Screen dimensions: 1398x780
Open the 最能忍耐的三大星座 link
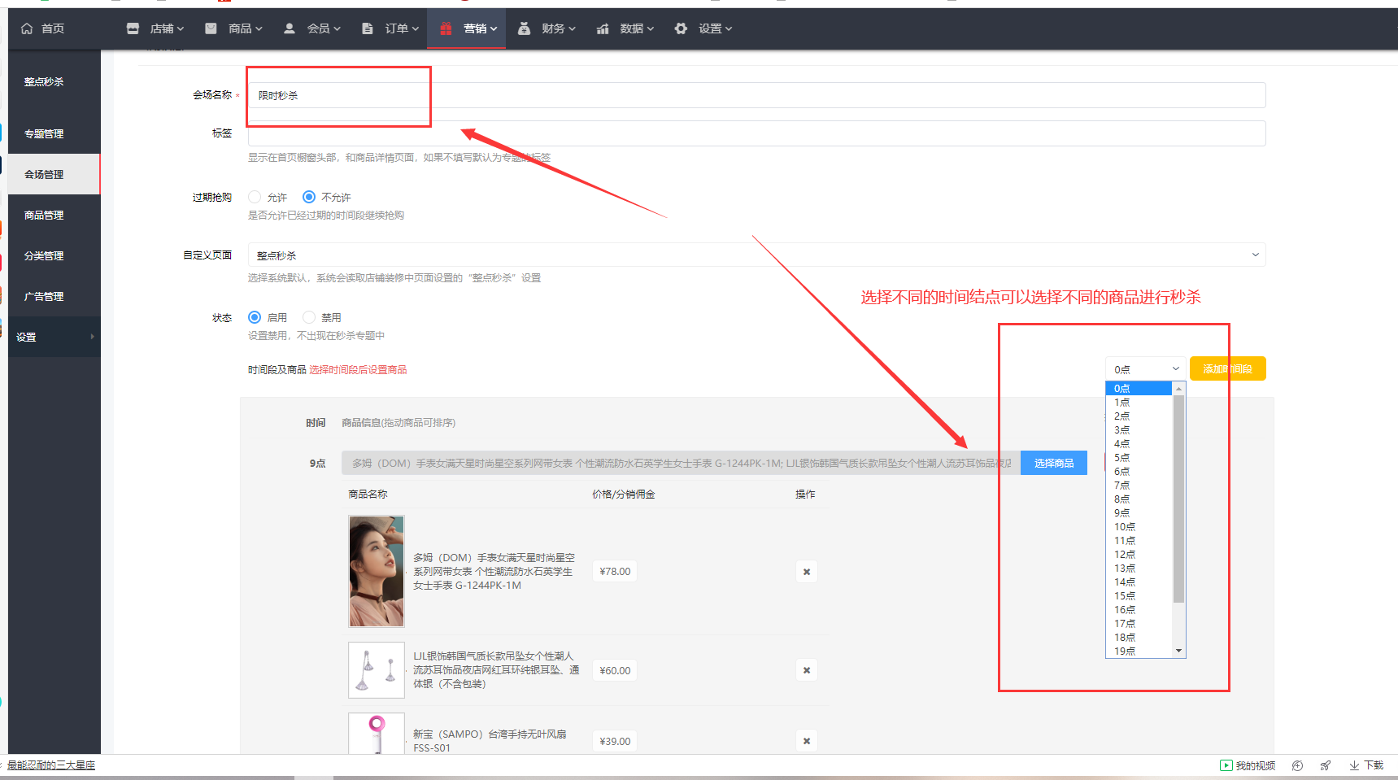(51, 765)
